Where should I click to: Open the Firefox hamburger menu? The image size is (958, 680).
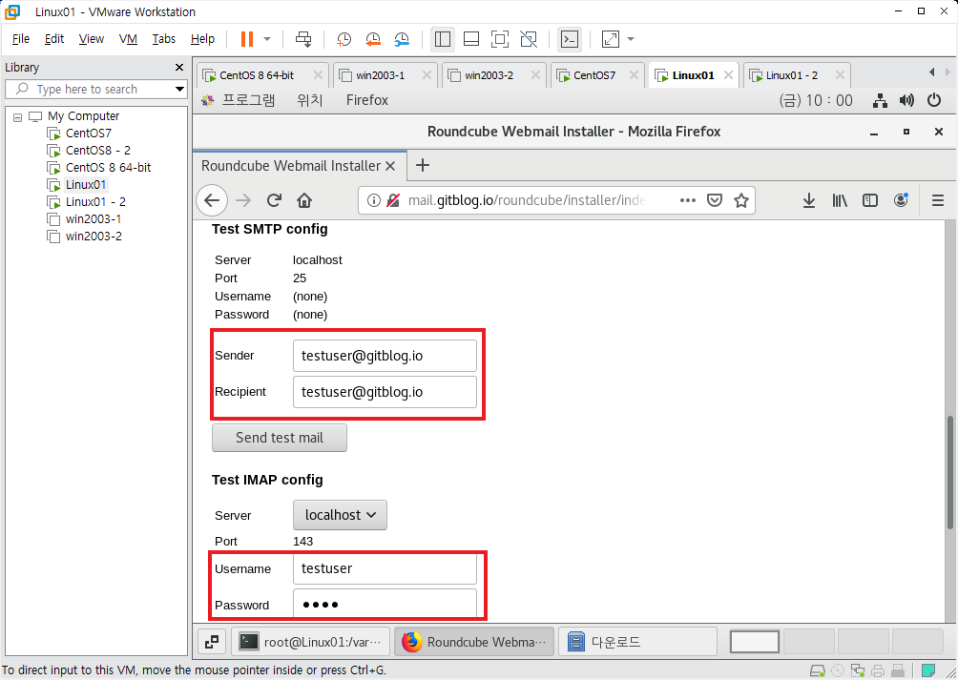[938, 200]
